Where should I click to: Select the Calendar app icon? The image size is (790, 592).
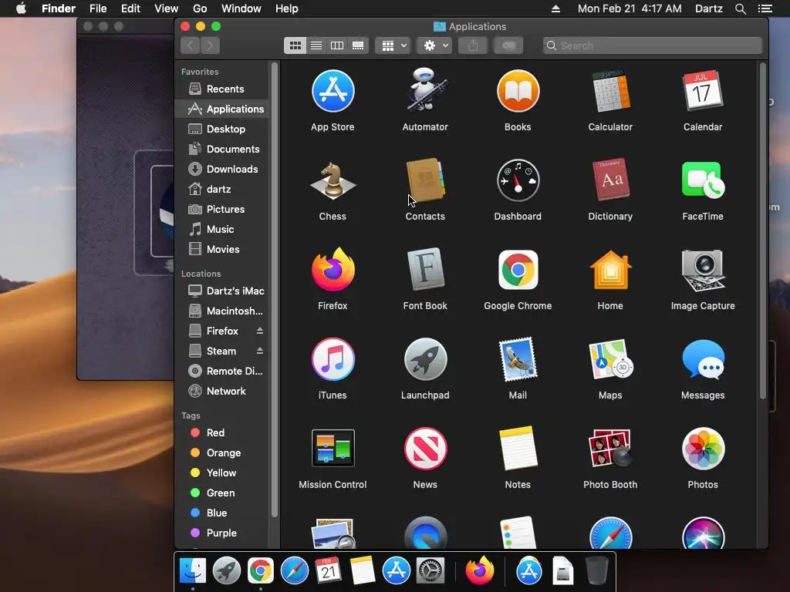click(703, 91)
